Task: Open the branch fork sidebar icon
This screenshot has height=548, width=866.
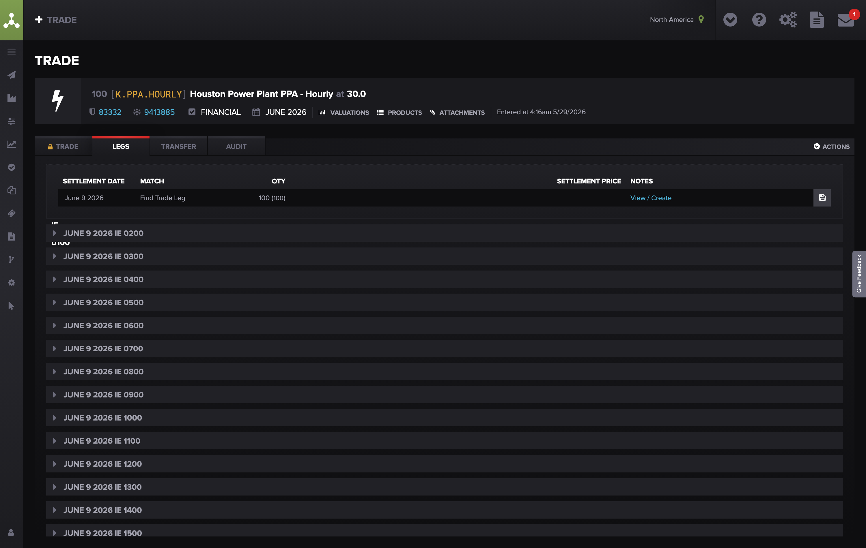Action: 12,260
